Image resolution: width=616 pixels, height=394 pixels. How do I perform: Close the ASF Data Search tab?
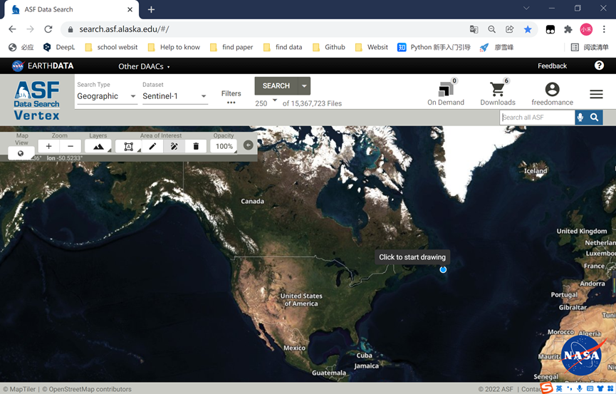point(130,9)
